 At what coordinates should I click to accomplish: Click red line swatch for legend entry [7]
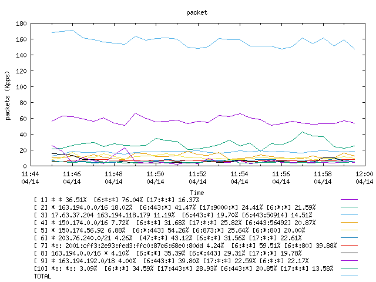(x=349, y=246)
